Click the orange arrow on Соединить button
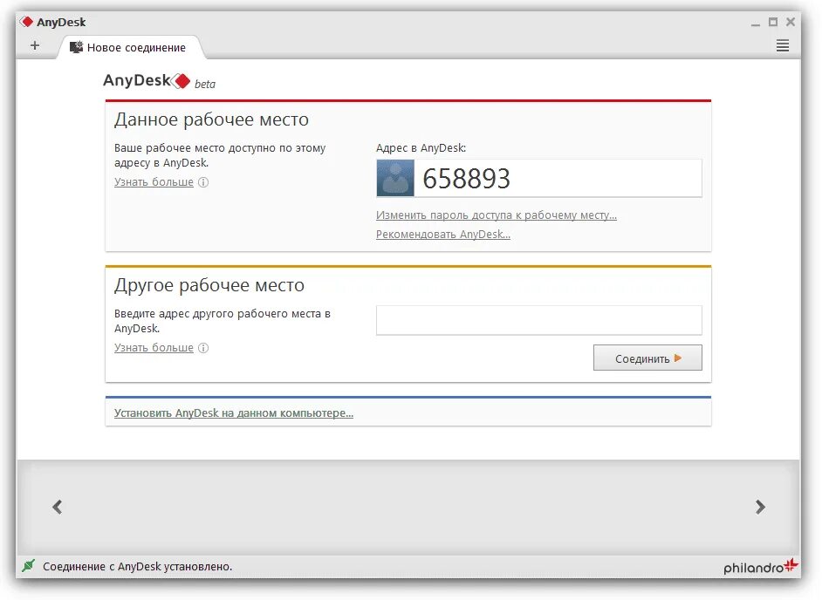 [x=675, y=358]
